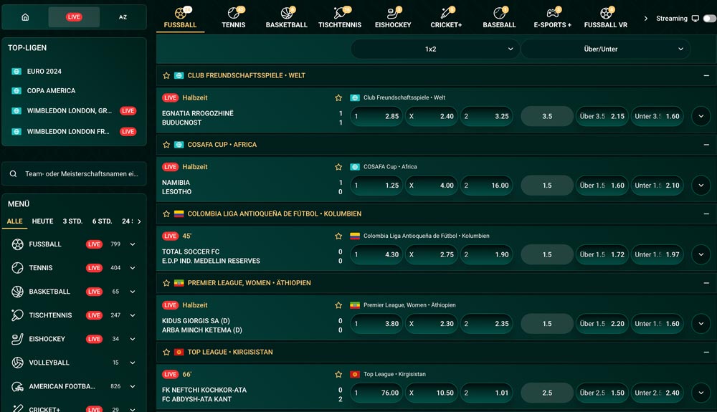717x412 pixels.
Task: Open the 1x2 market dropdown
Action: (x=435, y=49)
